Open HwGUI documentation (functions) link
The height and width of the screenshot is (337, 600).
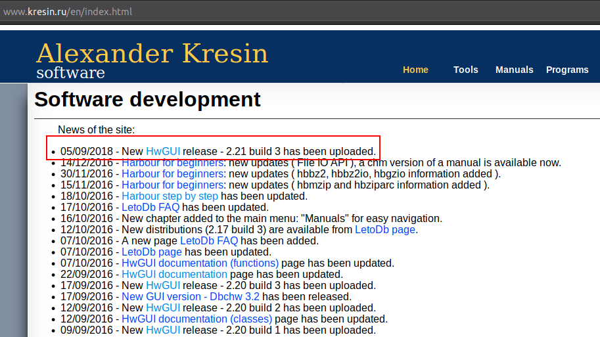point(200,263)
